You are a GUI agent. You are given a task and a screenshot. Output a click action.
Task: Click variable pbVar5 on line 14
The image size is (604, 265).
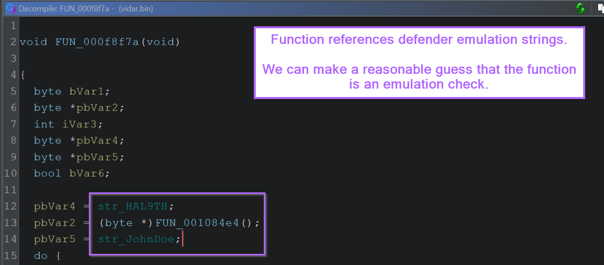[x=54, y=239]
